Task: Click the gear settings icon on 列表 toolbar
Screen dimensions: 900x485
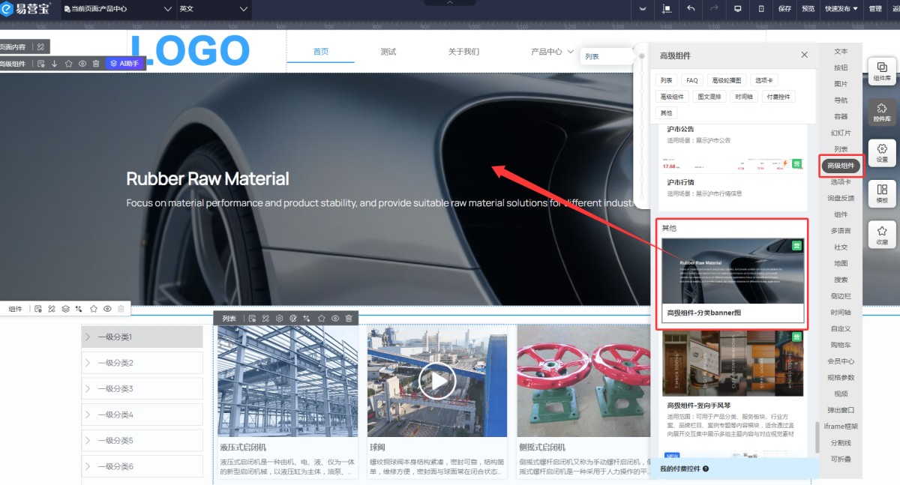Action: point(279,319)
